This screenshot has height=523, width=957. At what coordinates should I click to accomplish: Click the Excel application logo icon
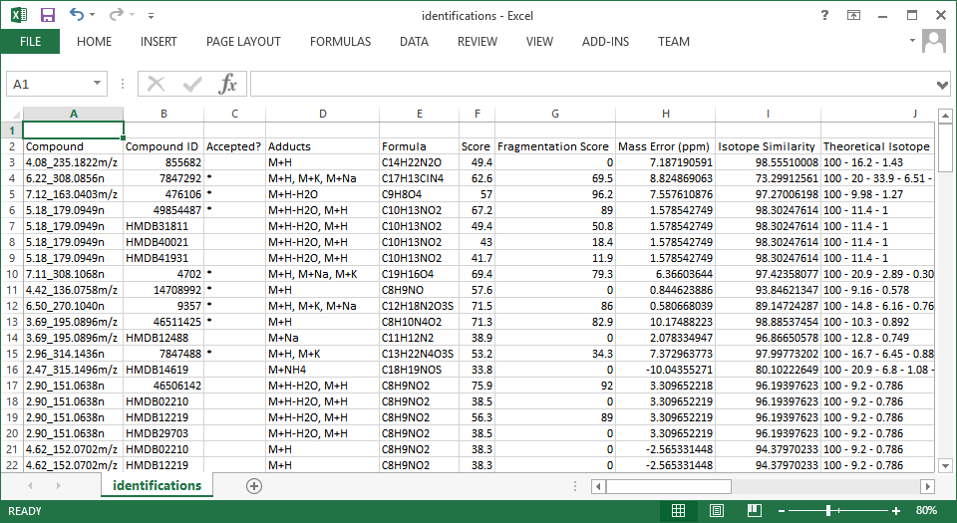19,15
